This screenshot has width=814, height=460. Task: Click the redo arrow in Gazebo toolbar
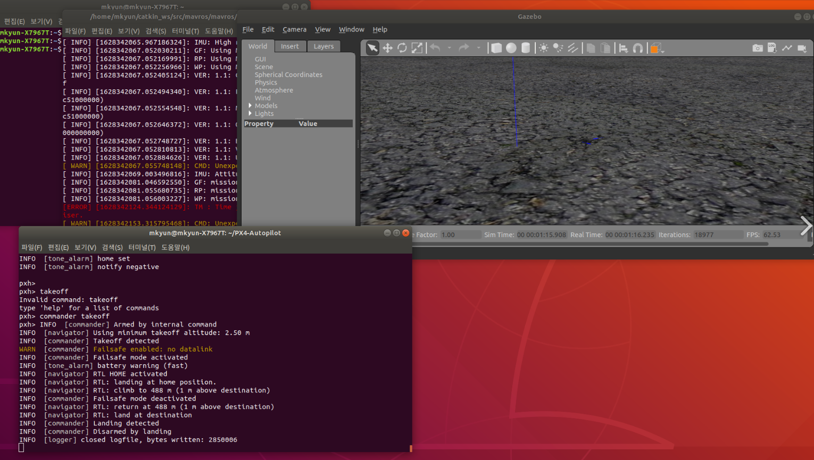pos(464,48)
